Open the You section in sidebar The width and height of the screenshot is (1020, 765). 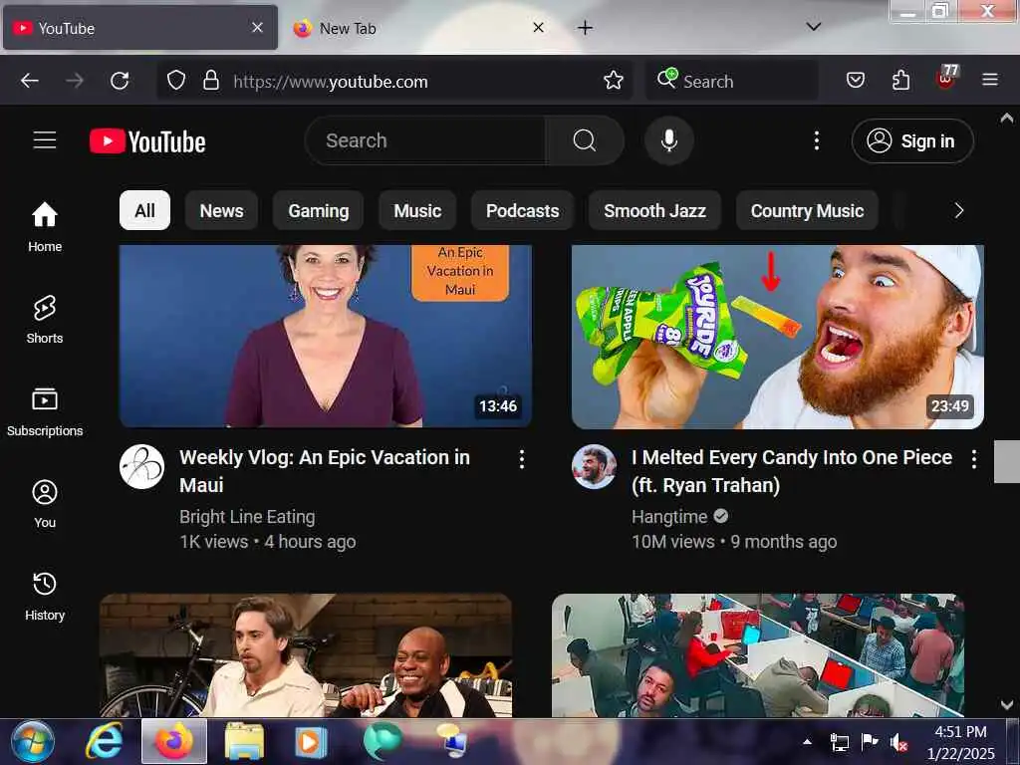(45, 503)
